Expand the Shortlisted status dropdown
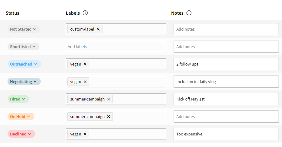282x147 pixels. pos(23,47)
